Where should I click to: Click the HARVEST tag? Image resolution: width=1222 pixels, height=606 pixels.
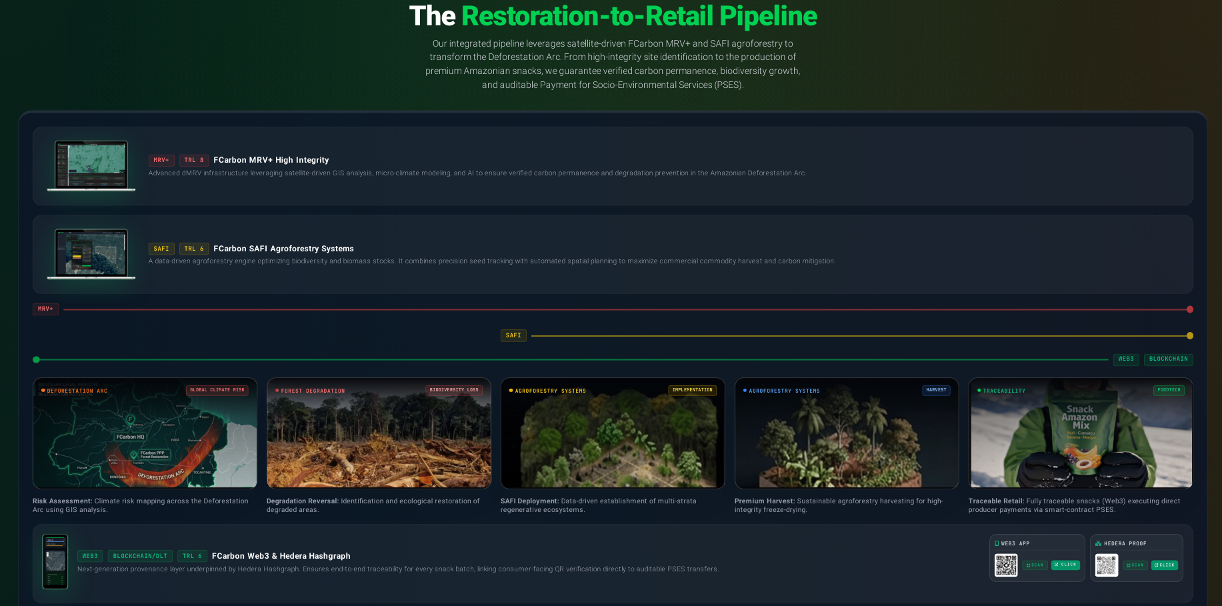(936, 390)
